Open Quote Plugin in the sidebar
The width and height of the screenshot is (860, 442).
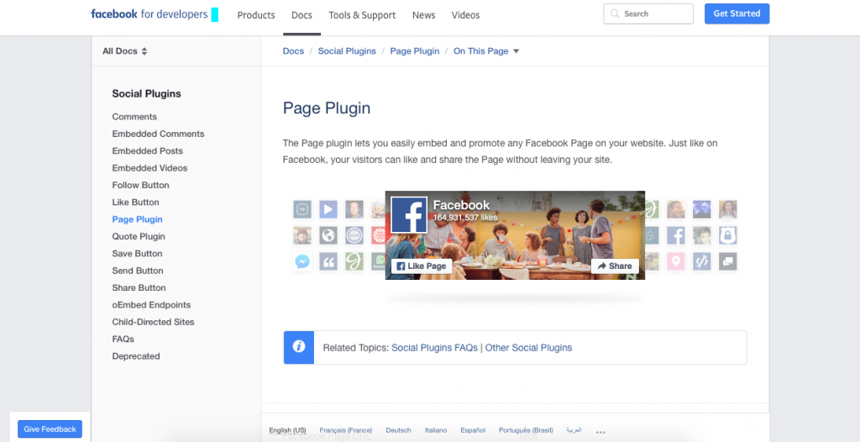point(139,236)
